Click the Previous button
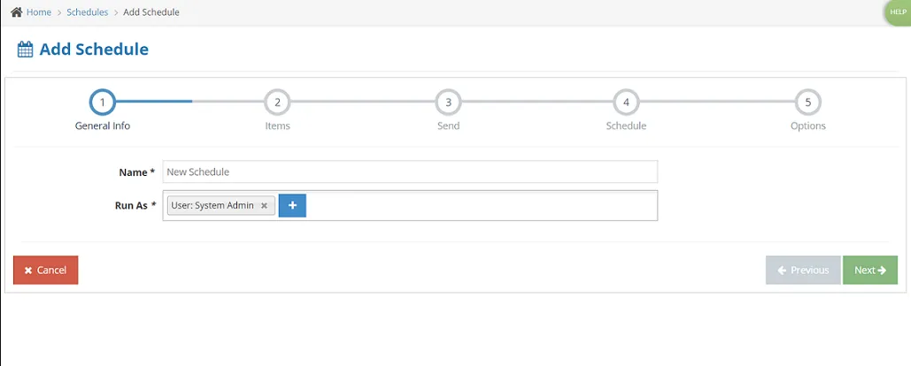911x366 pixels. coord(803,271)
